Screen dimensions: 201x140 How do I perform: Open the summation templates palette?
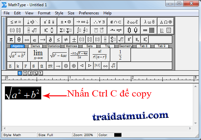pyautogui.click(x=65, y=30)
